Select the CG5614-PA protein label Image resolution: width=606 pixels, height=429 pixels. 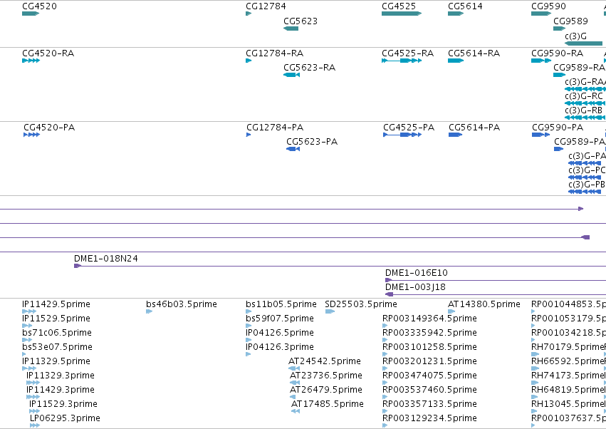coord(474,128)
